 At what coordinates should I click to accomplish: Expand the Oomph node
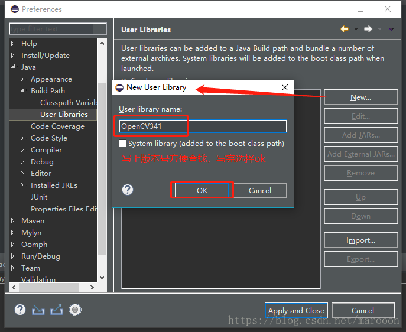click(x=12, y=244)
